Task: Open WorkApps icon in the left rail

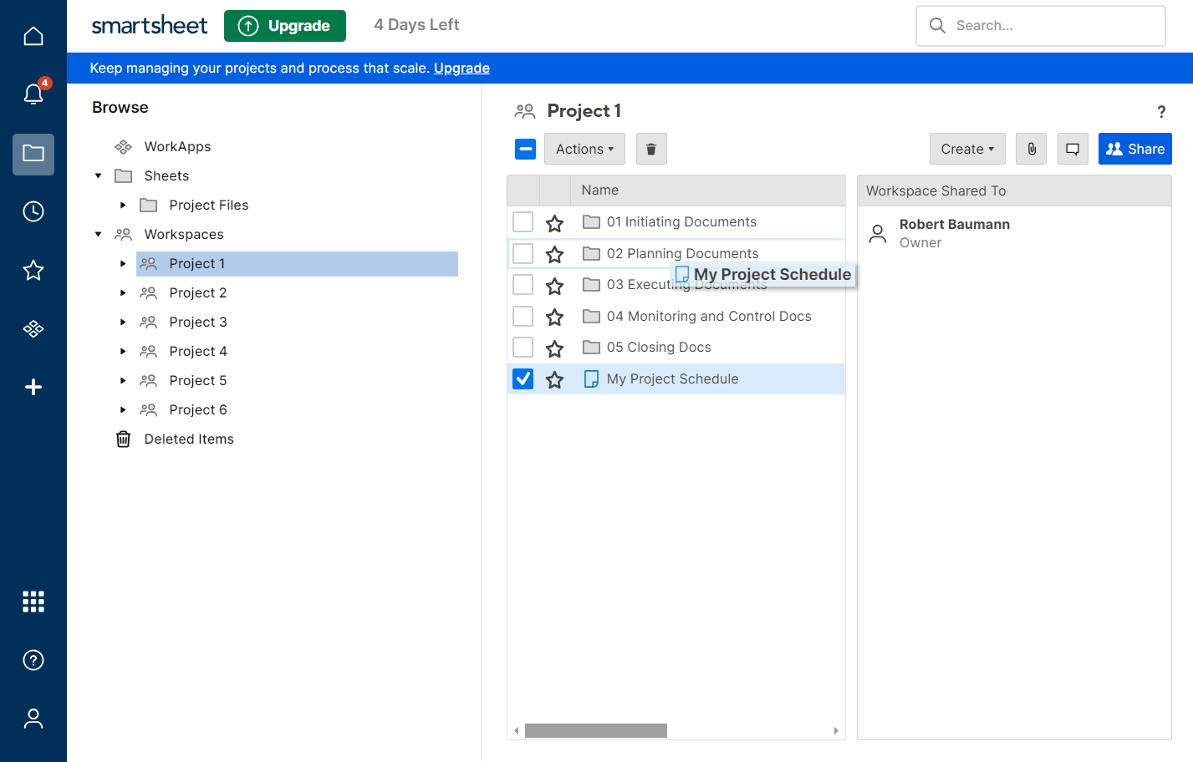Action: pos(33,328)
